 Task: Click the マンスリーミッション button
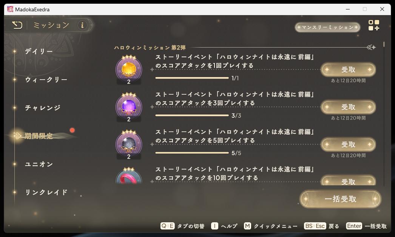point(328,27)
